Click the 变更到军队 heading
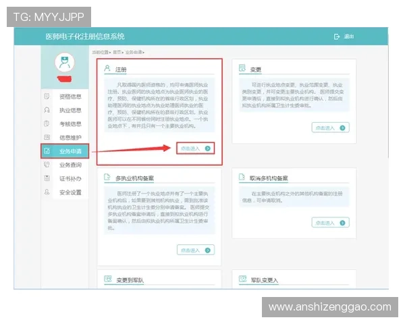This screenshot has height=324, width=405. (x=130, y=280)
